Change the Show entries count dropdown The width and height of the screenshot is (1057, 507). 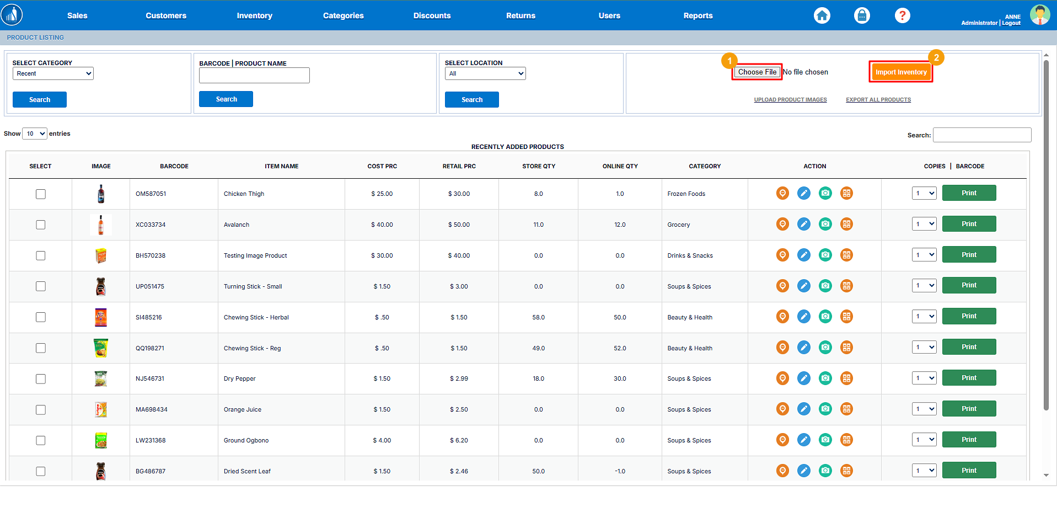coord(34,134)
